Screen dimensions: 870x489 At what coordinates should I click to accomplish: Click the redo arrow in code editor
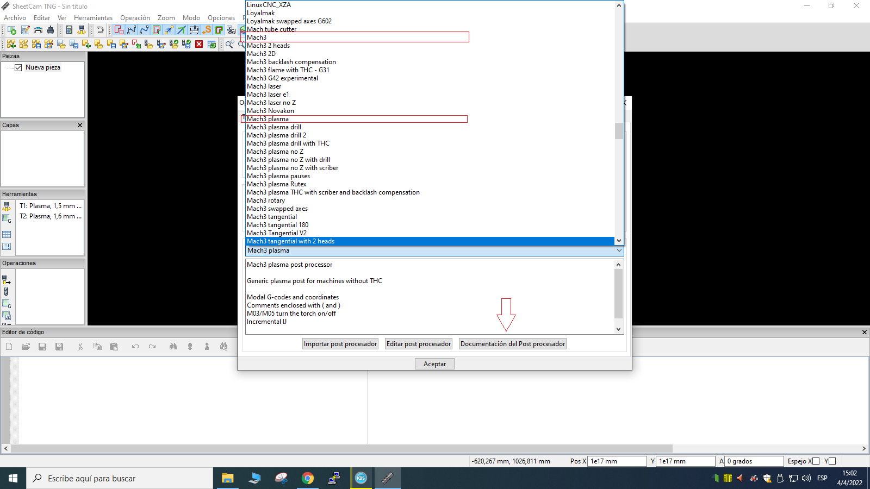pos(152,346)
